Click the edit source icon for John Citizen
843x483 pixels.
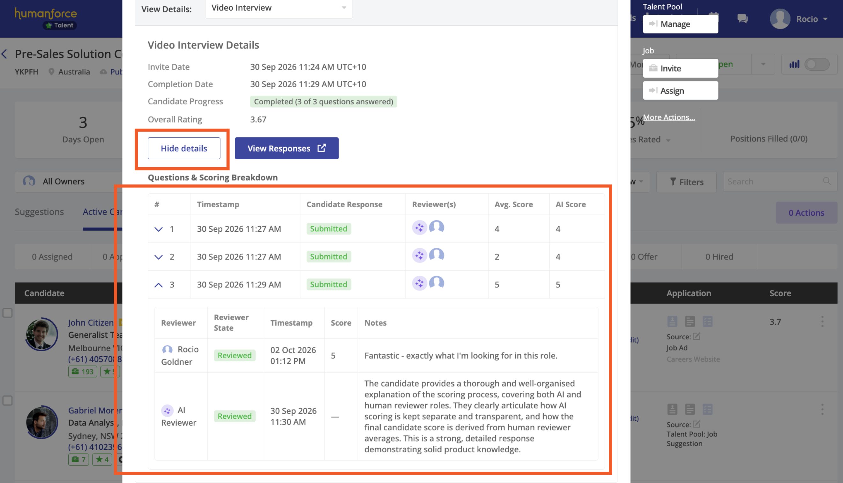point(697,336)
